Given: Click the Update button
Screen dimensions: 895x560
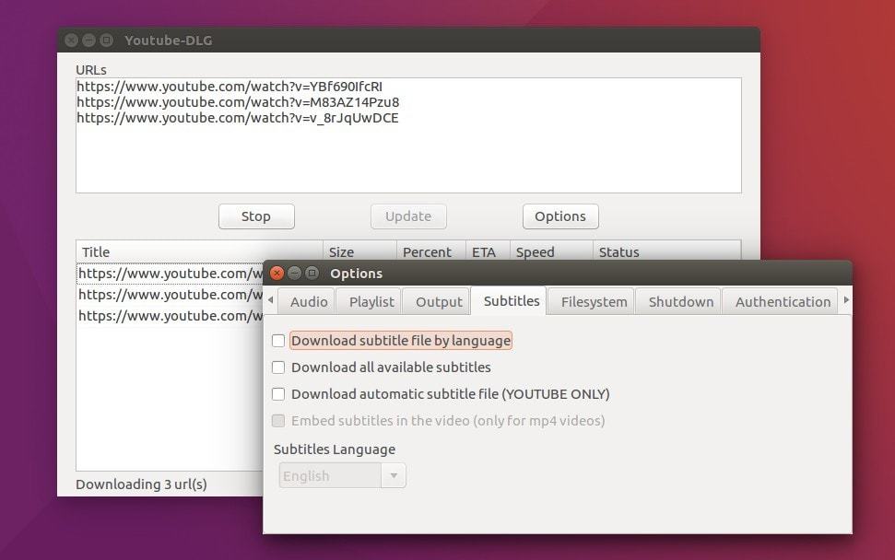Looking at the screenshot, I should click(x=408, y=216).
